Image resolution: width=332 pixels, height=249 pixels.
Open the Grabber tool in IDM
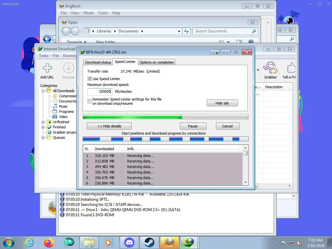click(270, 68)
